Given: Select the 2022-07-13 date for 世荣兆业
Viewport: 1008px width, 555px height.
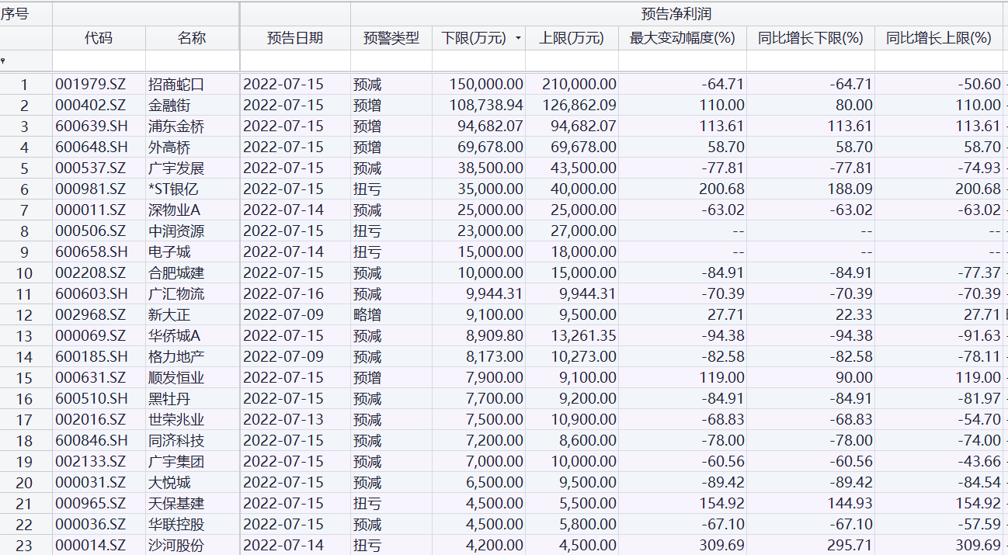Looking at the screenshot, I should click(x=283, y=420).
